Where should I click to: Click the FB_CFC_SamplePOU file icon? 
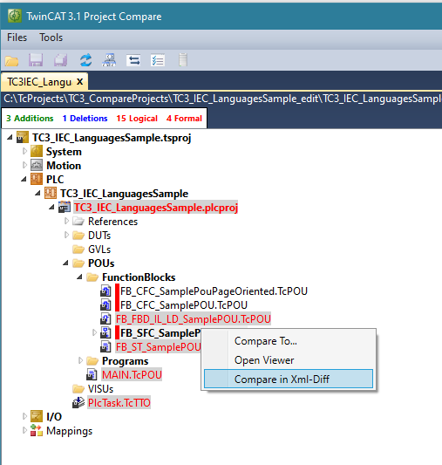point(105,304)
